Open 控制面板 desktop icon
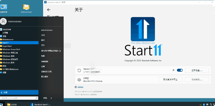 [x=4, y=8]
